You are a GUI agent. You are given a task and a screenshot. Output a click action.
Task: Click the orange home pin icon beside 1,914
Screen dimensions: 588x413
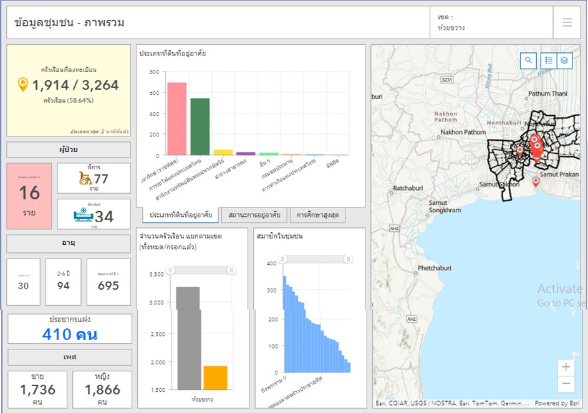[x=23, y=84]
